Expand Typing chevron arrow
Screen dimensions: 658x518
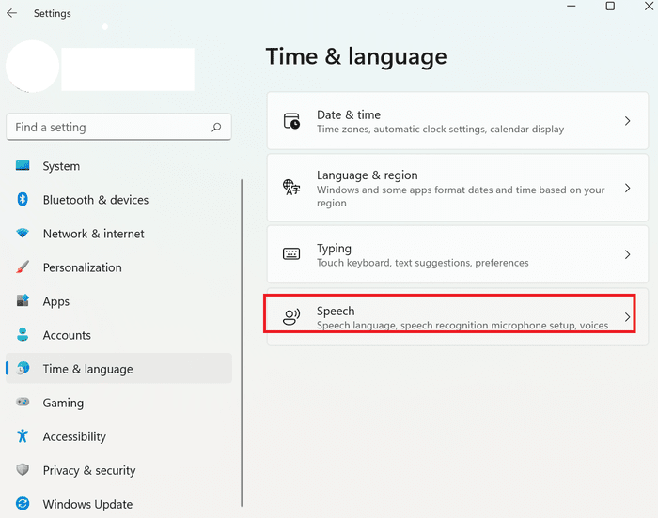tap(627, 254)
